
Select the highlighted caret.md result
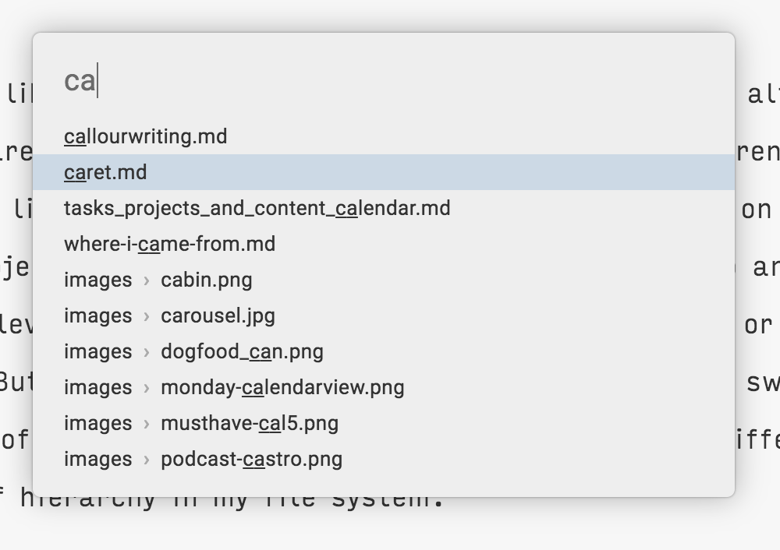coord(105,172)
